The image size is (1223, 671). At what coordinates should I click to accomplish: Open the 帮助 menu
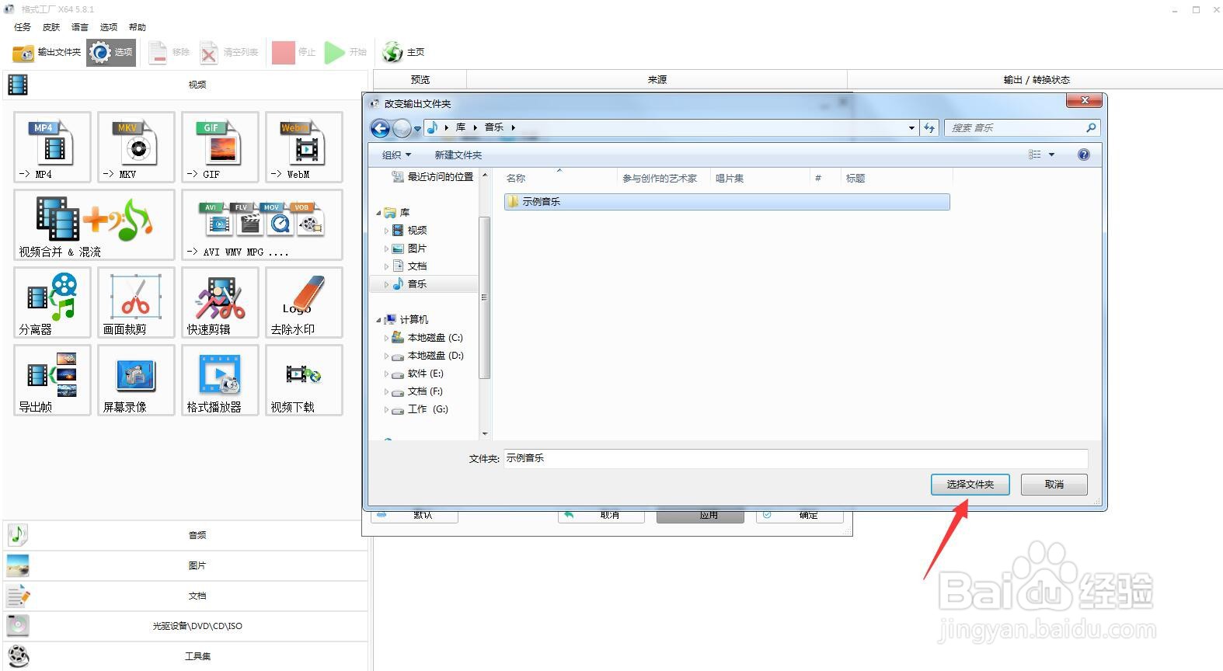(138, 27)
